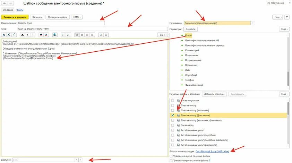Open the Обсуждение discussion panel
Image resolution: width=292 pixels, height=163 pixels.
[276, 3]
